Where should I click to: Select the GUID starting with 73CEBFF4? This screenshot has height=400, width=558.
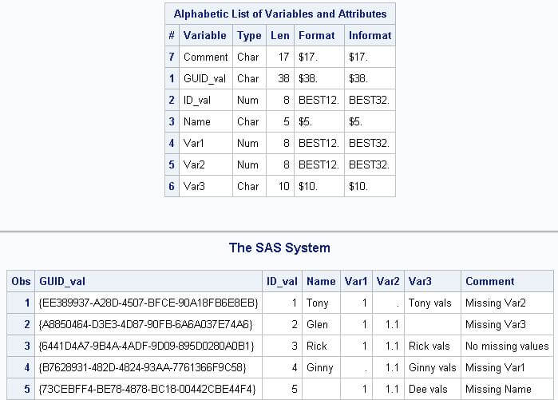pos(148,390)
